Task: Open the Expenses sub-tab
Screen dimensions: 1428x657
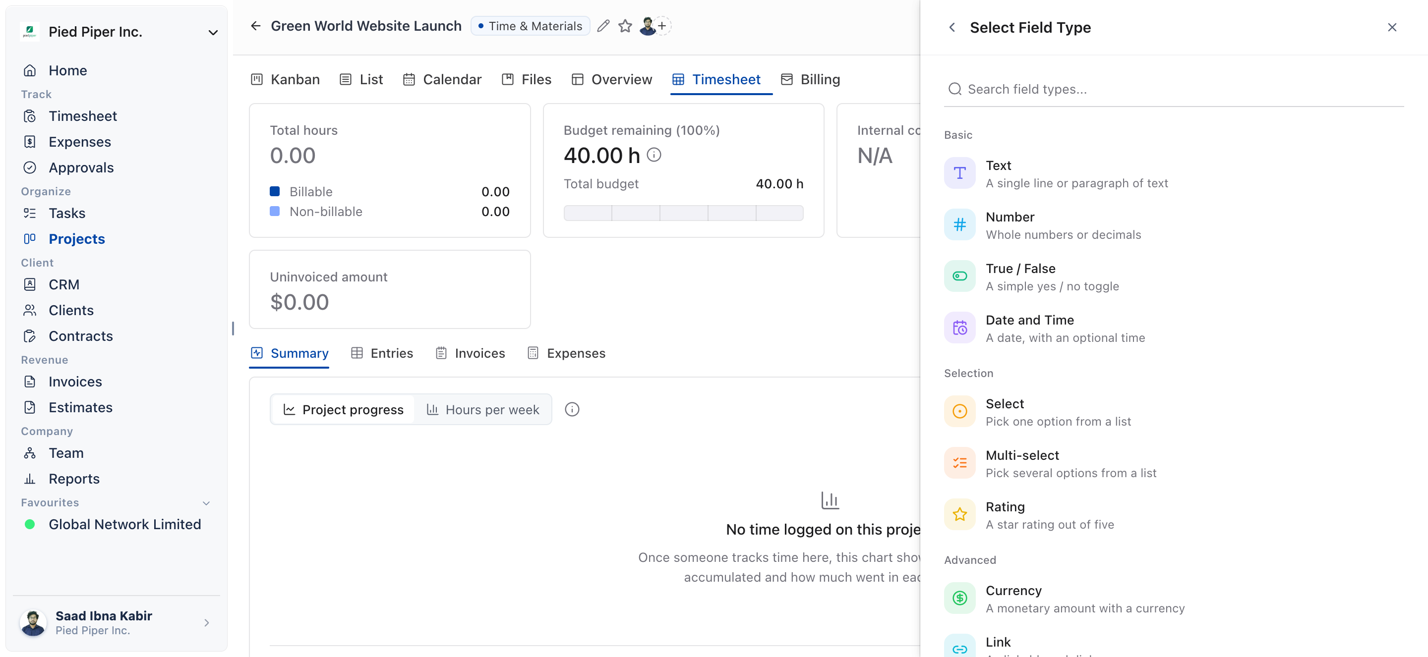Action: (566, 353)
